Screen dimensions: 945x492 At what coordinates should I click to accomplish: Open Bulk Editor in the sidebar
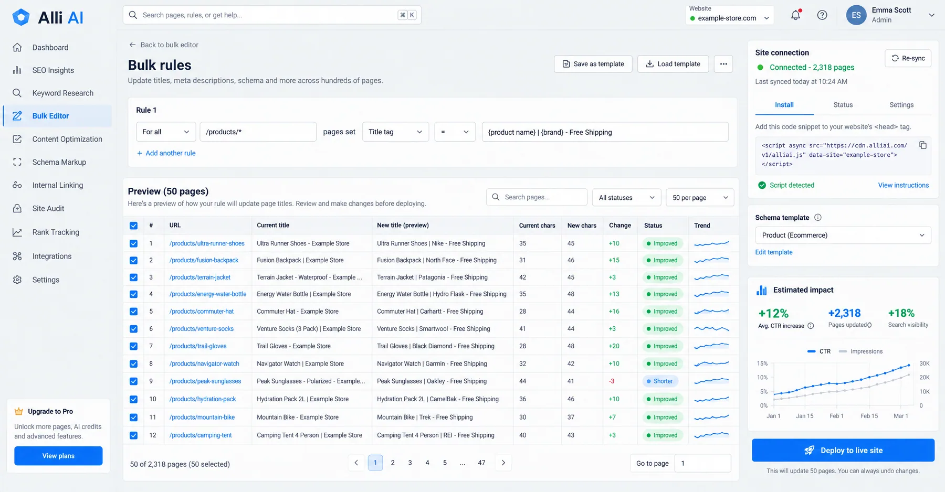[x=58, y=116]
